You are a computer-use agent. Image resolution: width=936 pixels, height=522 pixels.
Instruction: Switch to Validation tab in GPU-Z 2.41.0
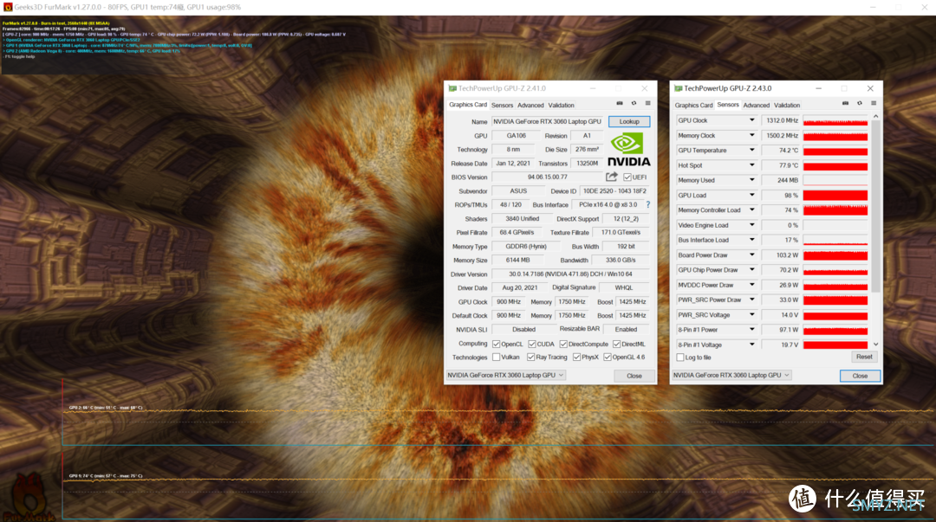tap(561, 105)
